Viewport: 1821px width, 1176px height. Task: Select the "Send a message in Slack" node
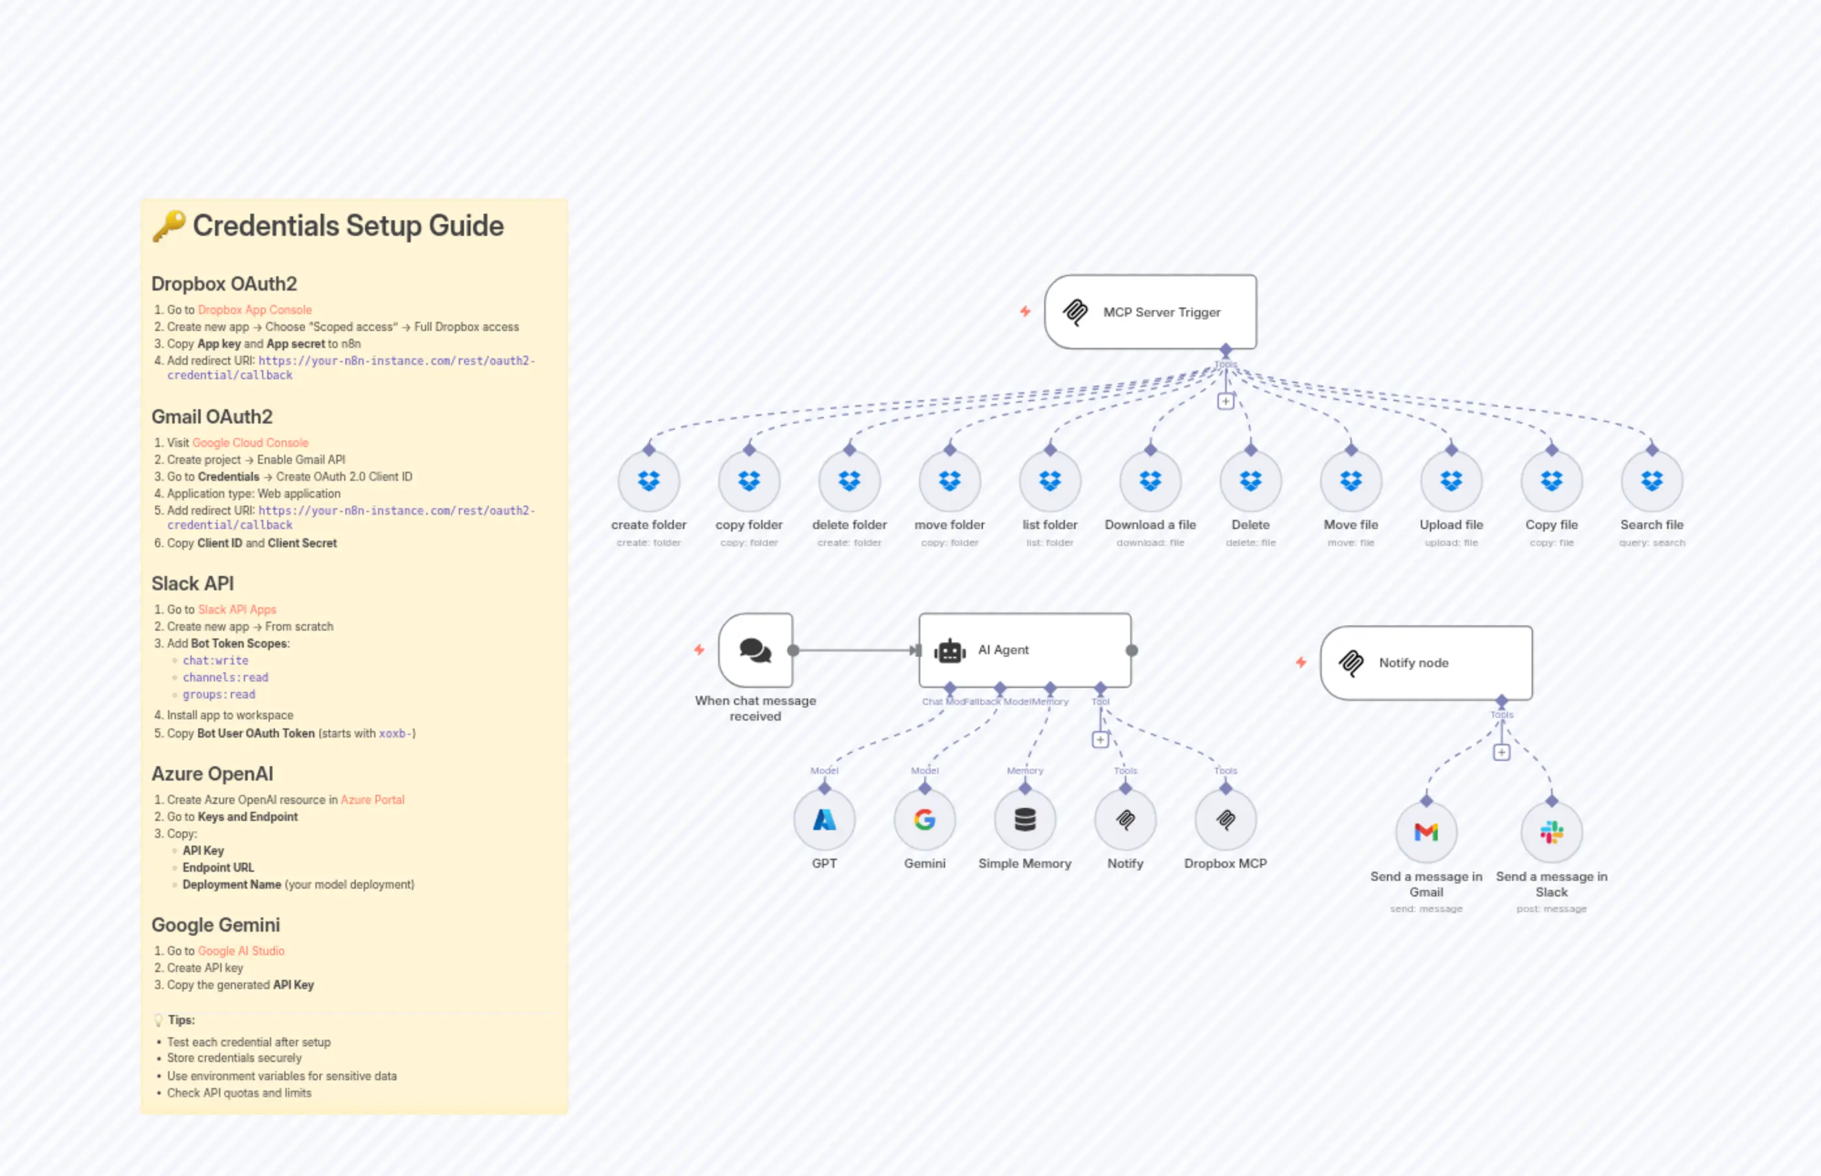[1551, 833]
